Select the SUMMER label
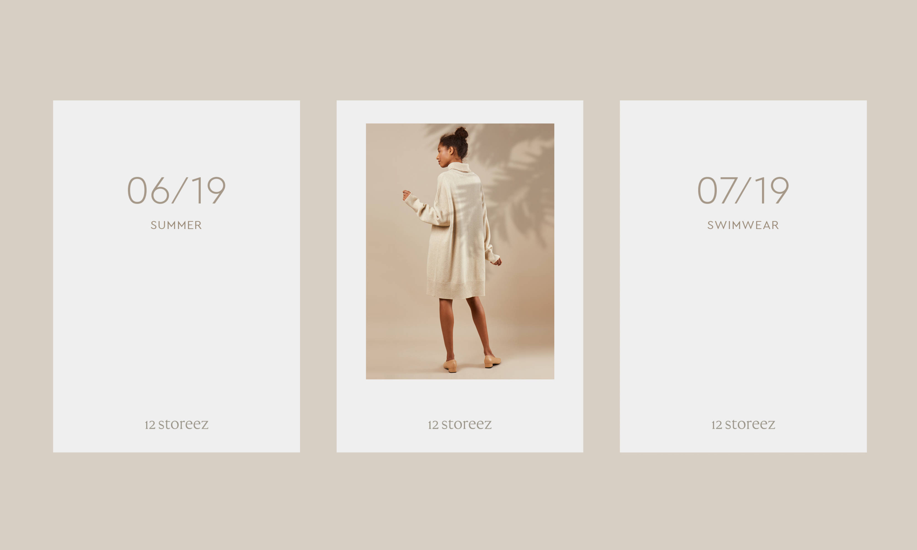Image resolution: width=917 pixels, height=550 pixels. pos(176,225)
